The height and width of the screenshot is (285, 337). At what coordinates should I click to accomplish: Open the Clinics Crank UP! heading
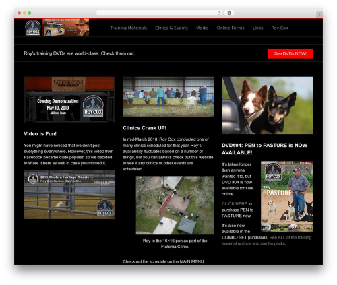tap(145, 128)
